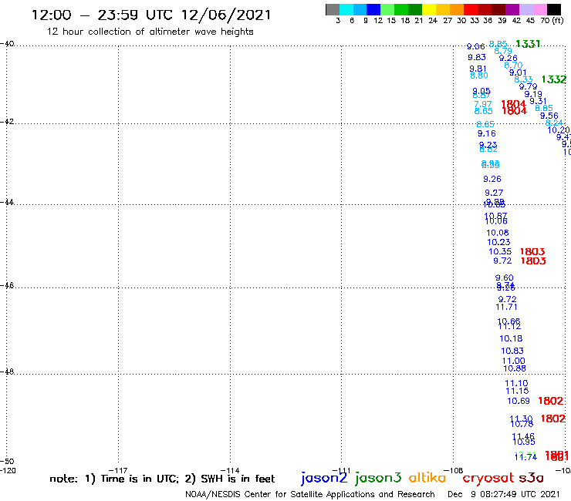Click the wave height value '10.18'
571x501 pixels.
511,338
